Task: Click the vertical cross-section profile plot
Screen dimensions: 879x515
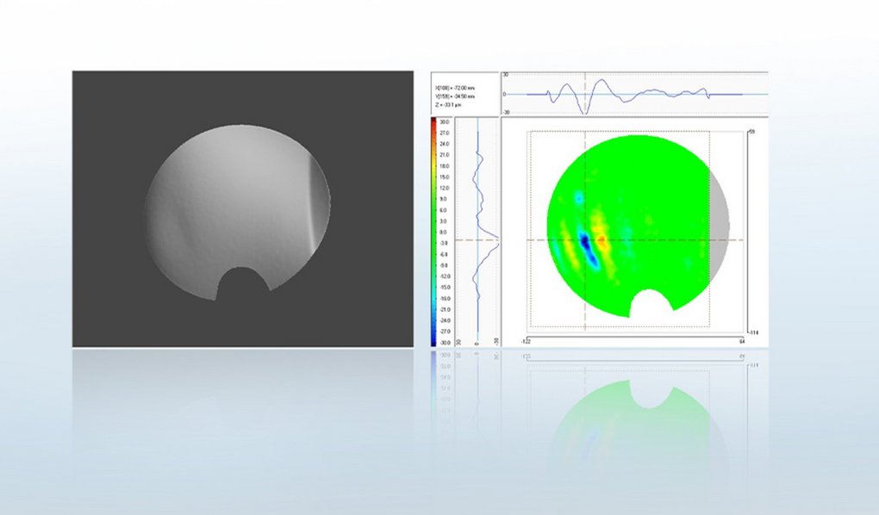Action: tap(477, 232)
